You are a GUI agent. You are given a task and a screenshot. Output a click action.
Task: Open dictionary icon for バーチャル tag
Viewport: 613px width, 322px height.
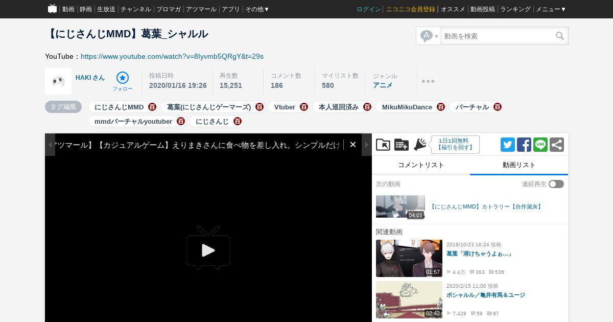(x=498, y=107)
